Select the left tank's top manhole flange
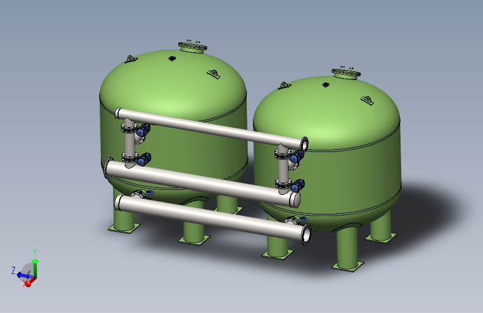483x313 pixels. click(193, 47)
